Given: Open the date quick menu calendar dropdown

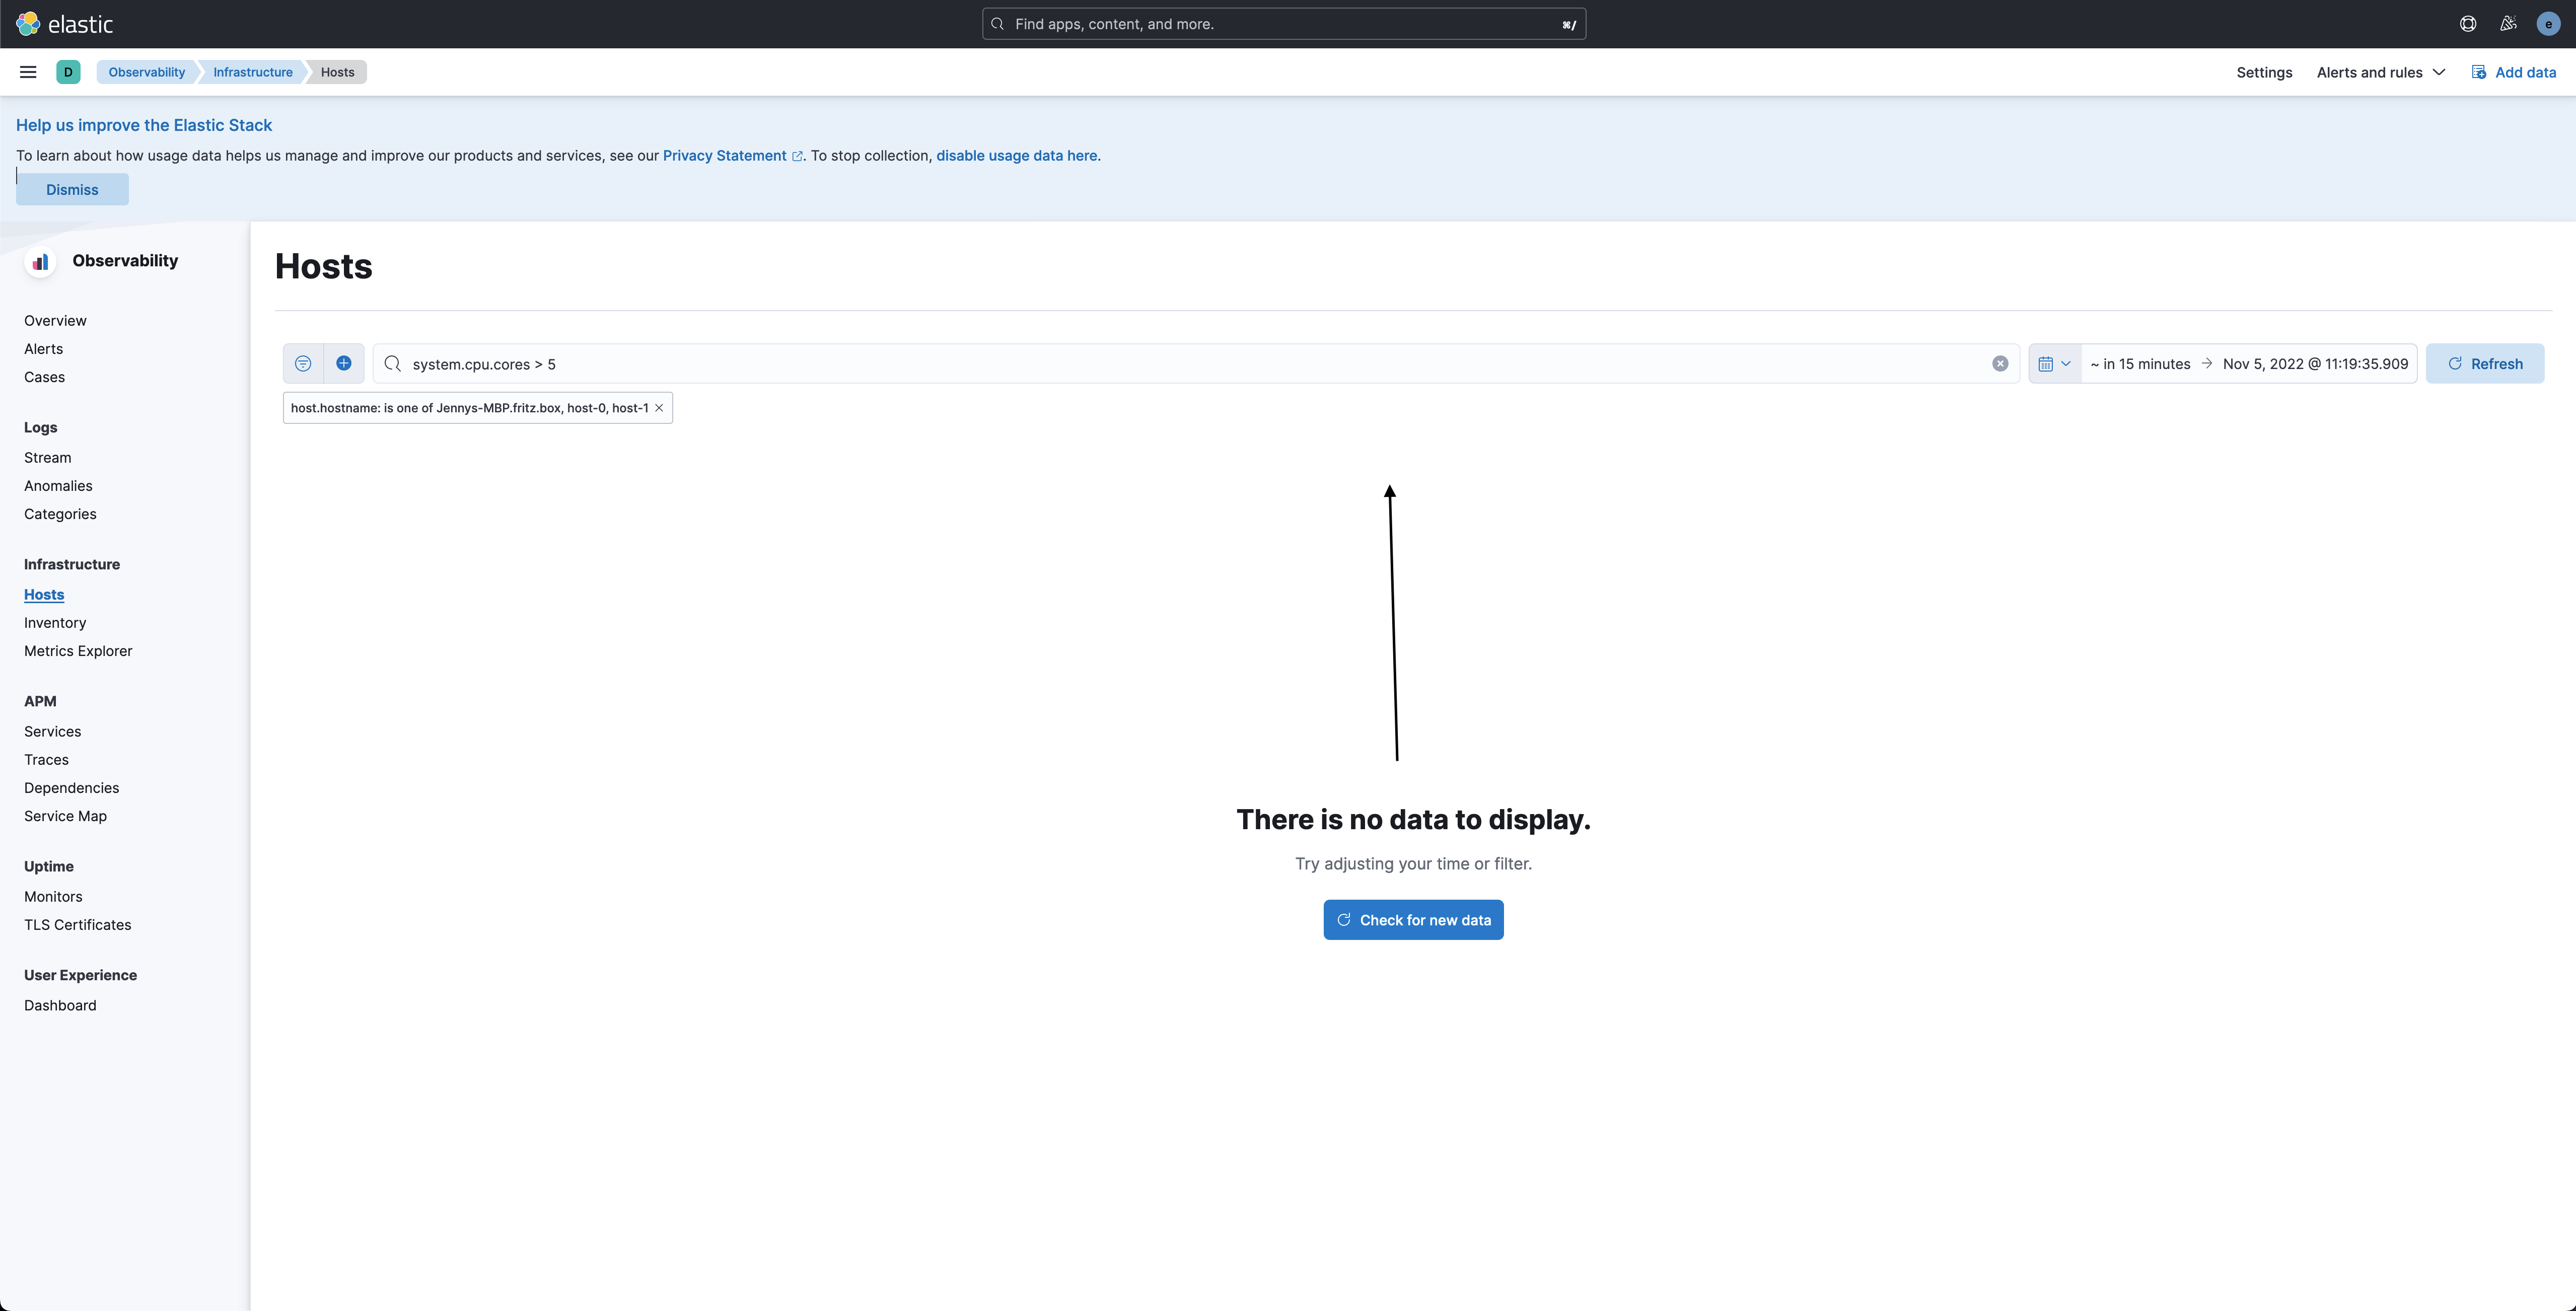Looking at the screenshot, I should click(2054, 364).
